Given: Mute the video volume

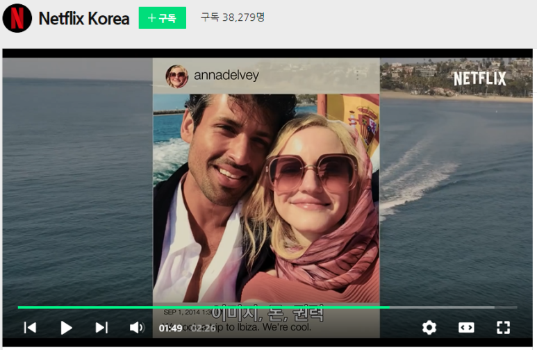Looking at the screenshot, I should (137, 327).
